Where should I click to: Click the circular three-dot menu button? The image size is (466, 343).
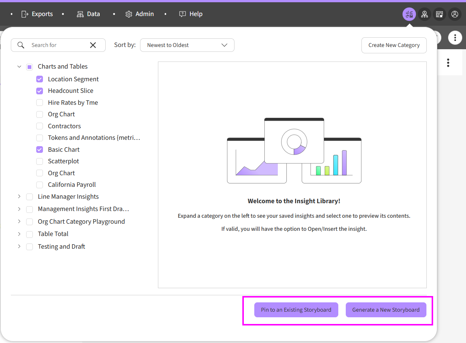click(x=455, y=38)
